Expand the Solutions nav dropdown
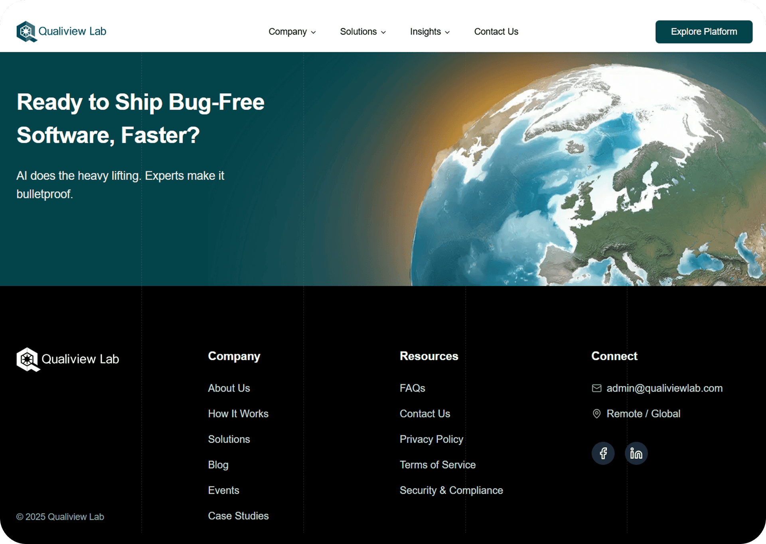The height and width of the screenshot is (544, 766). click(363, 31)
